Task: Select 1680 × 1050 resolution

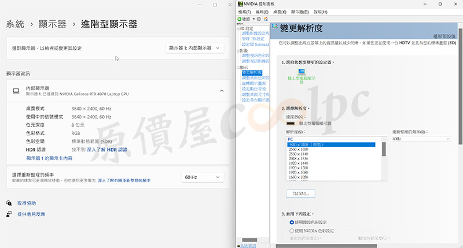Action: 298,177
